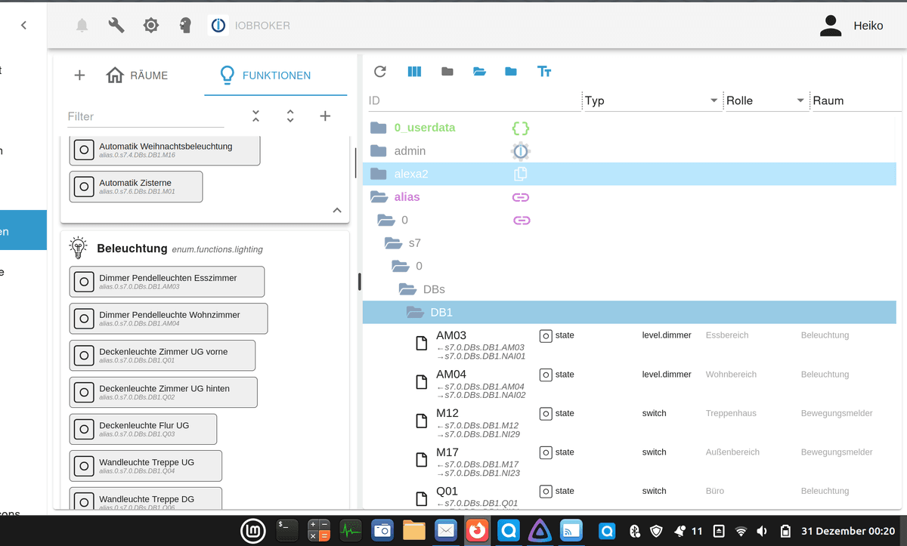This screenshot has height=546, width=907.
Task: Collapse all function categories
Action: pyautogui.click(x=255, y=116)
